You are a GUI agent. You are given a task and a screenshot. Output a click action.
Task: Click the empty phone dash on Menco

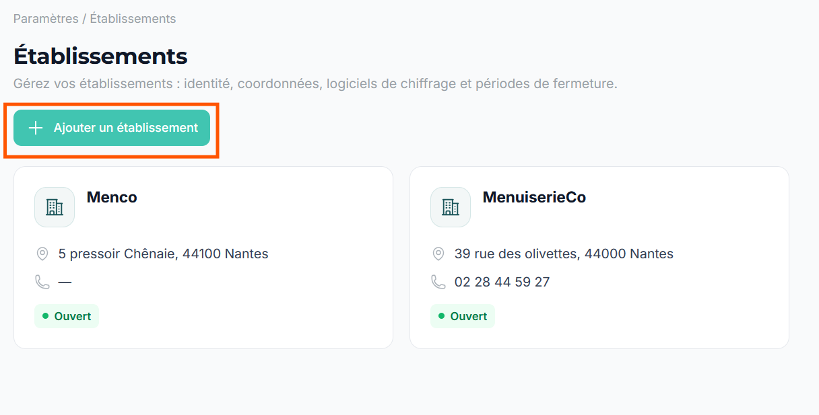(65, 282)
